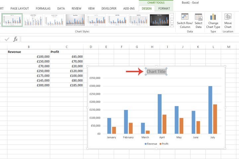This screenshot has width=239, height=159.
Task: Open the Select Data dialog
Action: click(199, 18)
